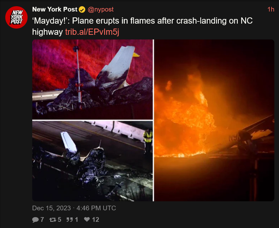Screen dimensions: 279x228
Task: Click the like count 12
Action: pos(95,220)
